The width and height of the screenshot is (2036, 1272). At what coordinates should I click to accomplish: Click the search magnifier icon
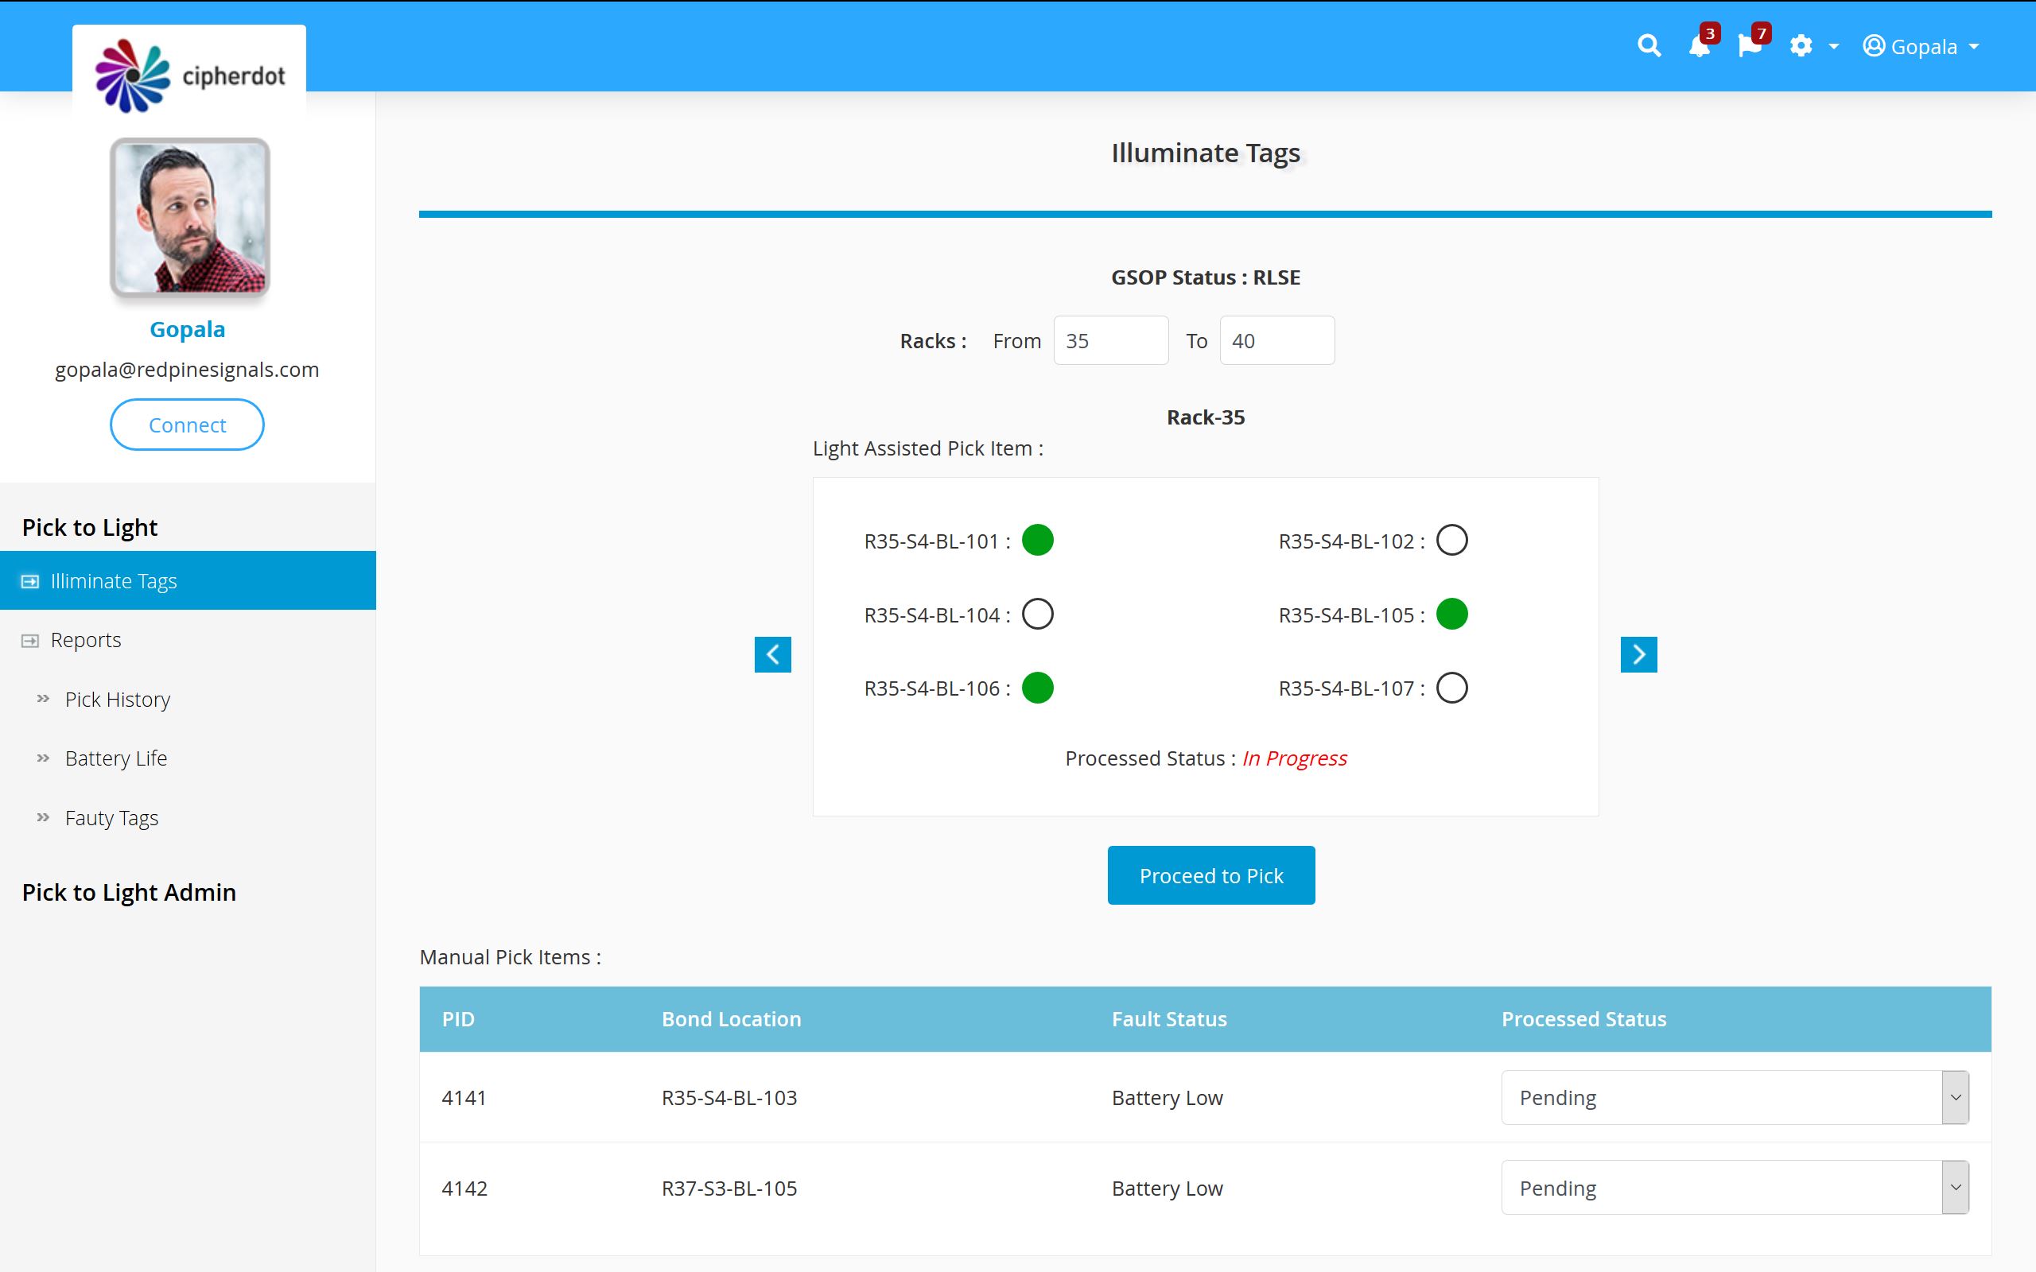[1649, 45]
